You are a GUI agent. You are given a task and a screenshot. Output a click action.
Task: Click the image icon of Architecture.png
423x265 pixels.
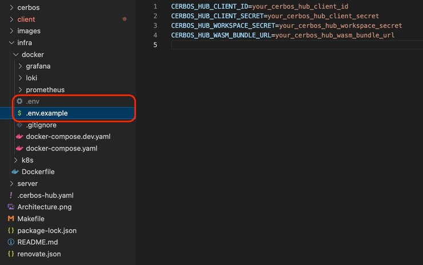[x=11, y=207]
